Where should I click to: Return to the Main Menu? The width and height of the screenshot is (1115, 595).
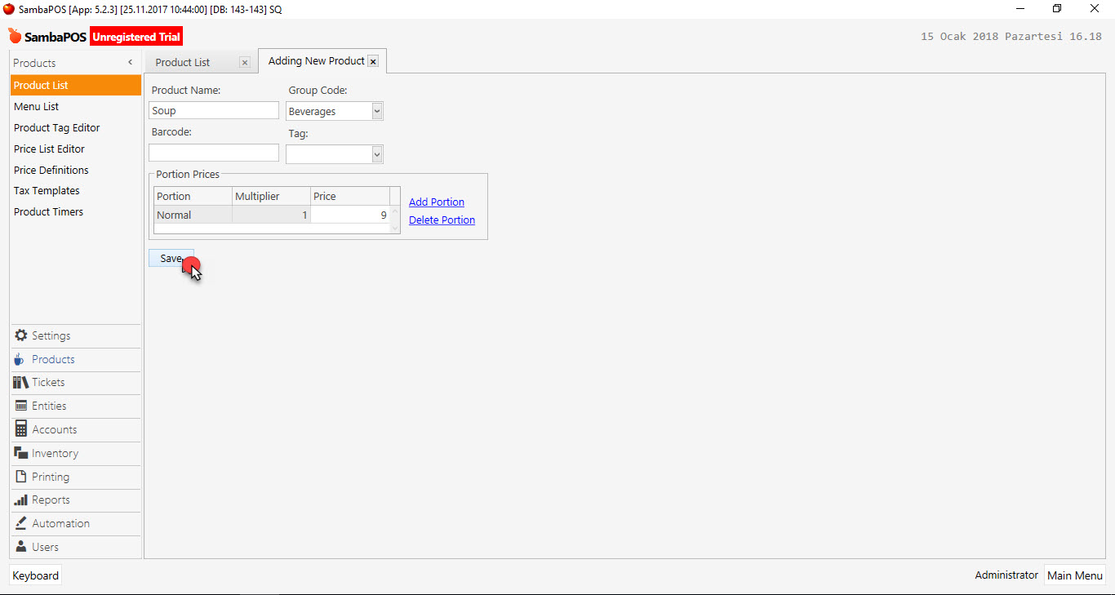(x=1075, y=575)
